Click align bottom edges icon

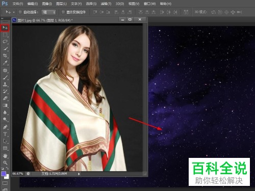108,12
